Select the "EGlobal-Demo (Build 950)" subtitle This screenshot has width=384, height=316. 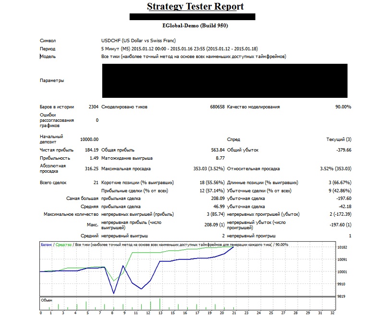click(x=195, y=26)
